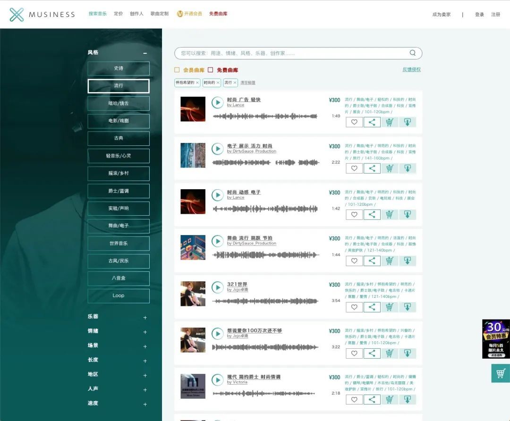Download 想说爱你100万次还不够
The height and width of the screenshot is (421, 510).
coord(407,354)
